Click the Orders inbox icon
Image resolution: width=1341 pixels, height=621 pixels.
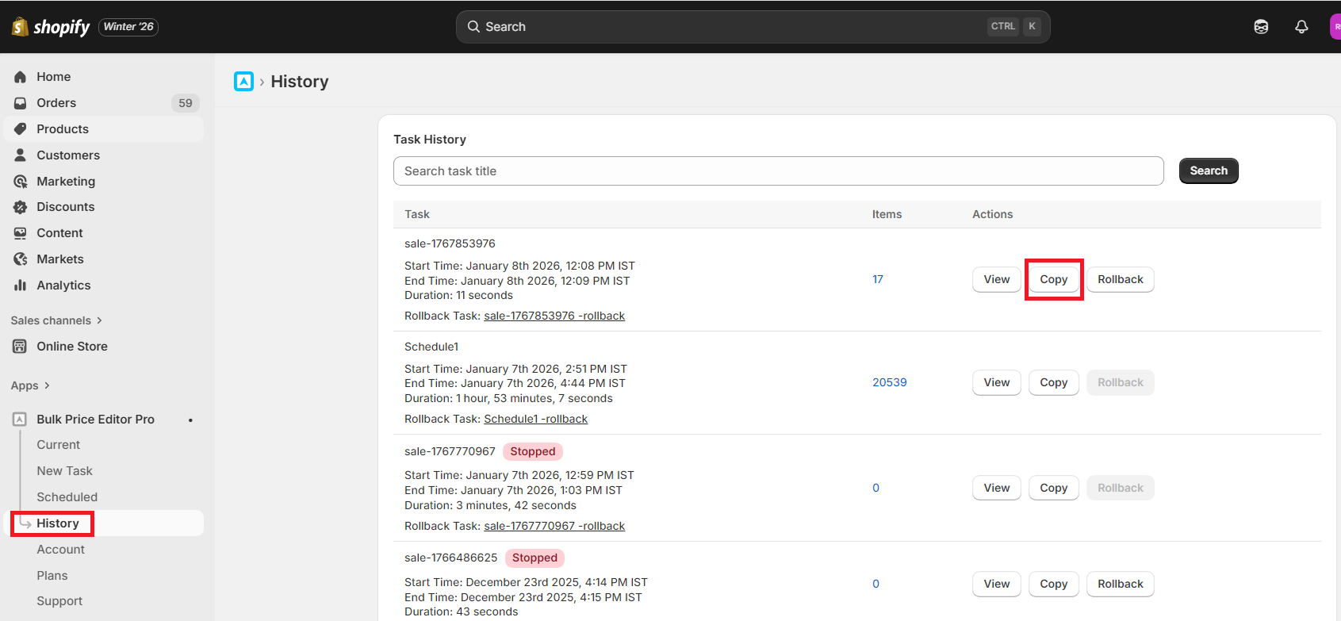21,103
